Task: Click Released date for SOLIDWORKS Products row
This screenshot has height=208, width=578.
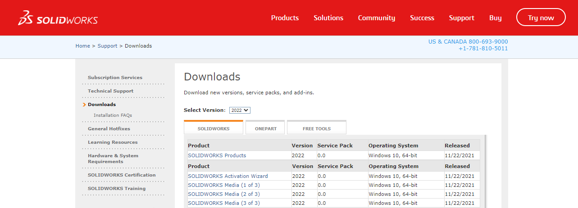Action: 460,155
